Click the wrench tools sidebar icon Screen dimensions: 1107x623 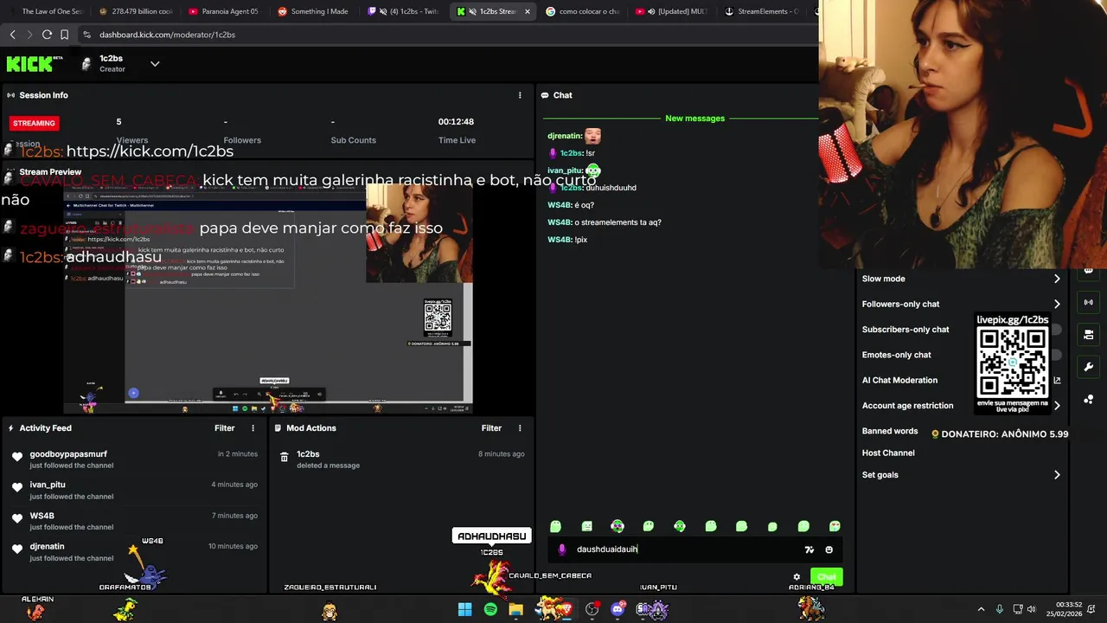(x=1089, y=367)
